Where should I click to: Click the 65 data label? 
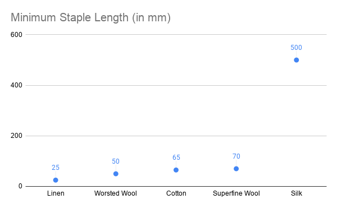coord(176,158)
